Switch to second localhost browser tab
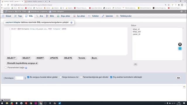Screen dimensions: 187x105 pos(36,1)
